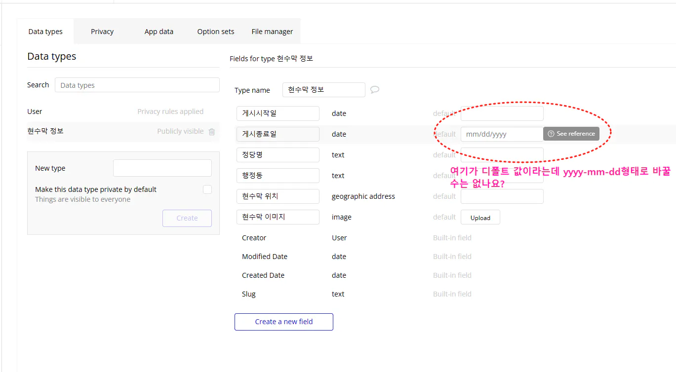676x372 pixels.
Task: Open the comment bubble beside Type name
Action: [374, 89]
